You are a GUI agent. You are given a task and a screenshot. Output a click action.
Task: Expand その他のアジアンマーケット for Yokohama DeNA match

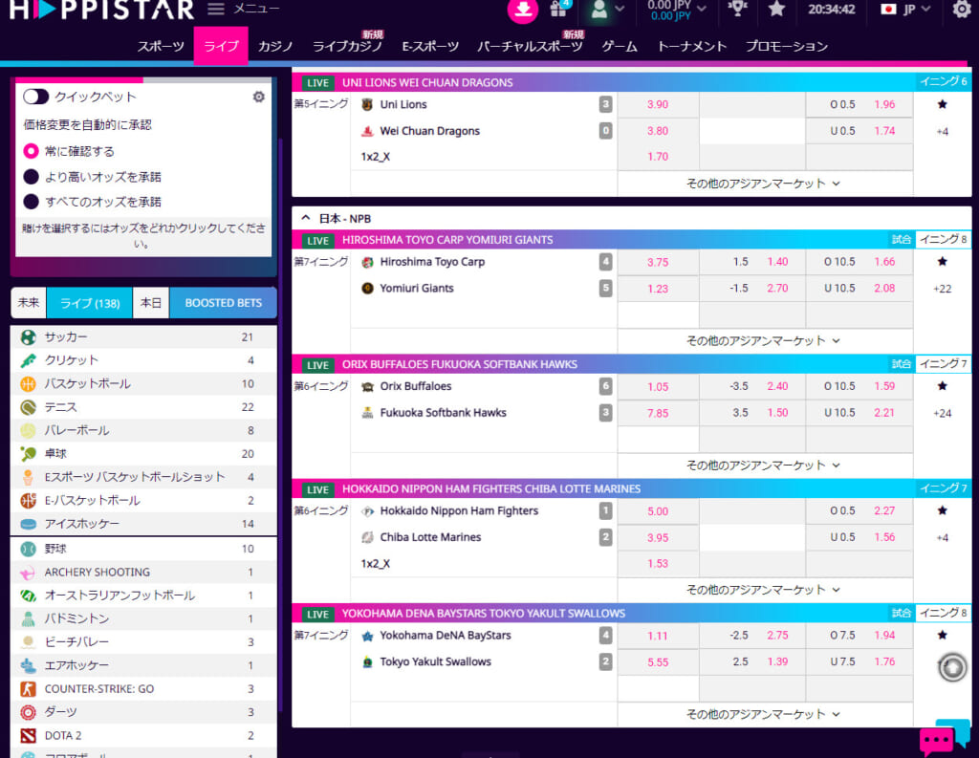(763, 714)
